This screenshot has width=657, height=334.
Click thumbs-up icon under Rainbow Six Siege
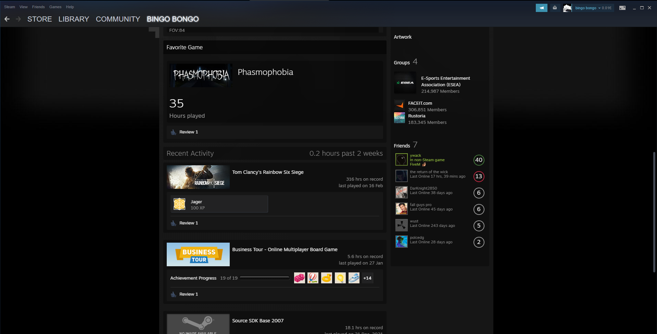[x=174, y=223]
